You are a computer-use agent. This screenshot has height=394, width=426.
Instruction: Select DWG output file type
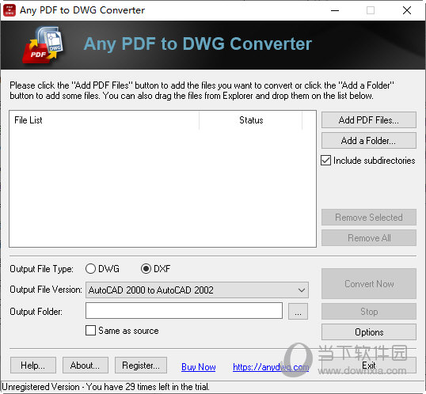pyautogui.click(x=90, y=269)
